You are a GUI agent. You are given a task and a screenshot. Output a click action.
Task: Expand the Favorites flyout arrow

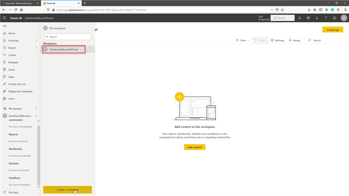36,40
